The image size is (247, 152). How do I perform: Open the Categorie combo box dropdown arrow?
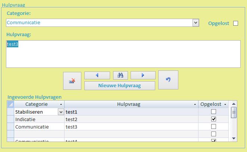point(196,23)
